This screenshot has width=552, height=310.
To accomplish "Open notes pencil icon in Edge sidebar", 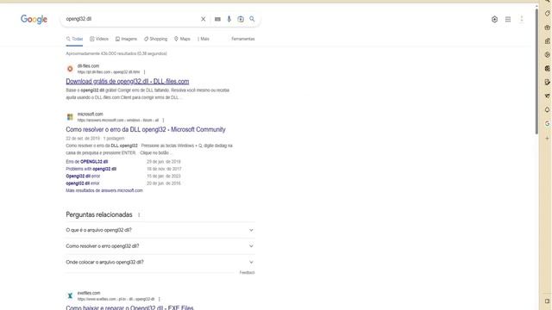I will click(547, 83).
